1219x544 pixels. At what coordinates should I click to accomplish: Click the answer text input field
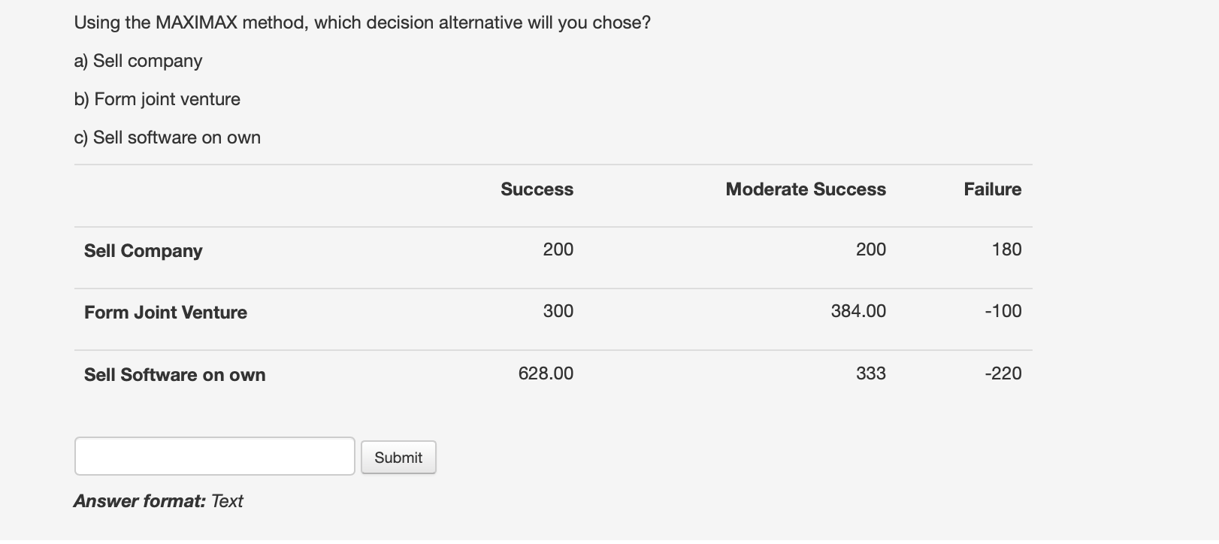[214, 456]
